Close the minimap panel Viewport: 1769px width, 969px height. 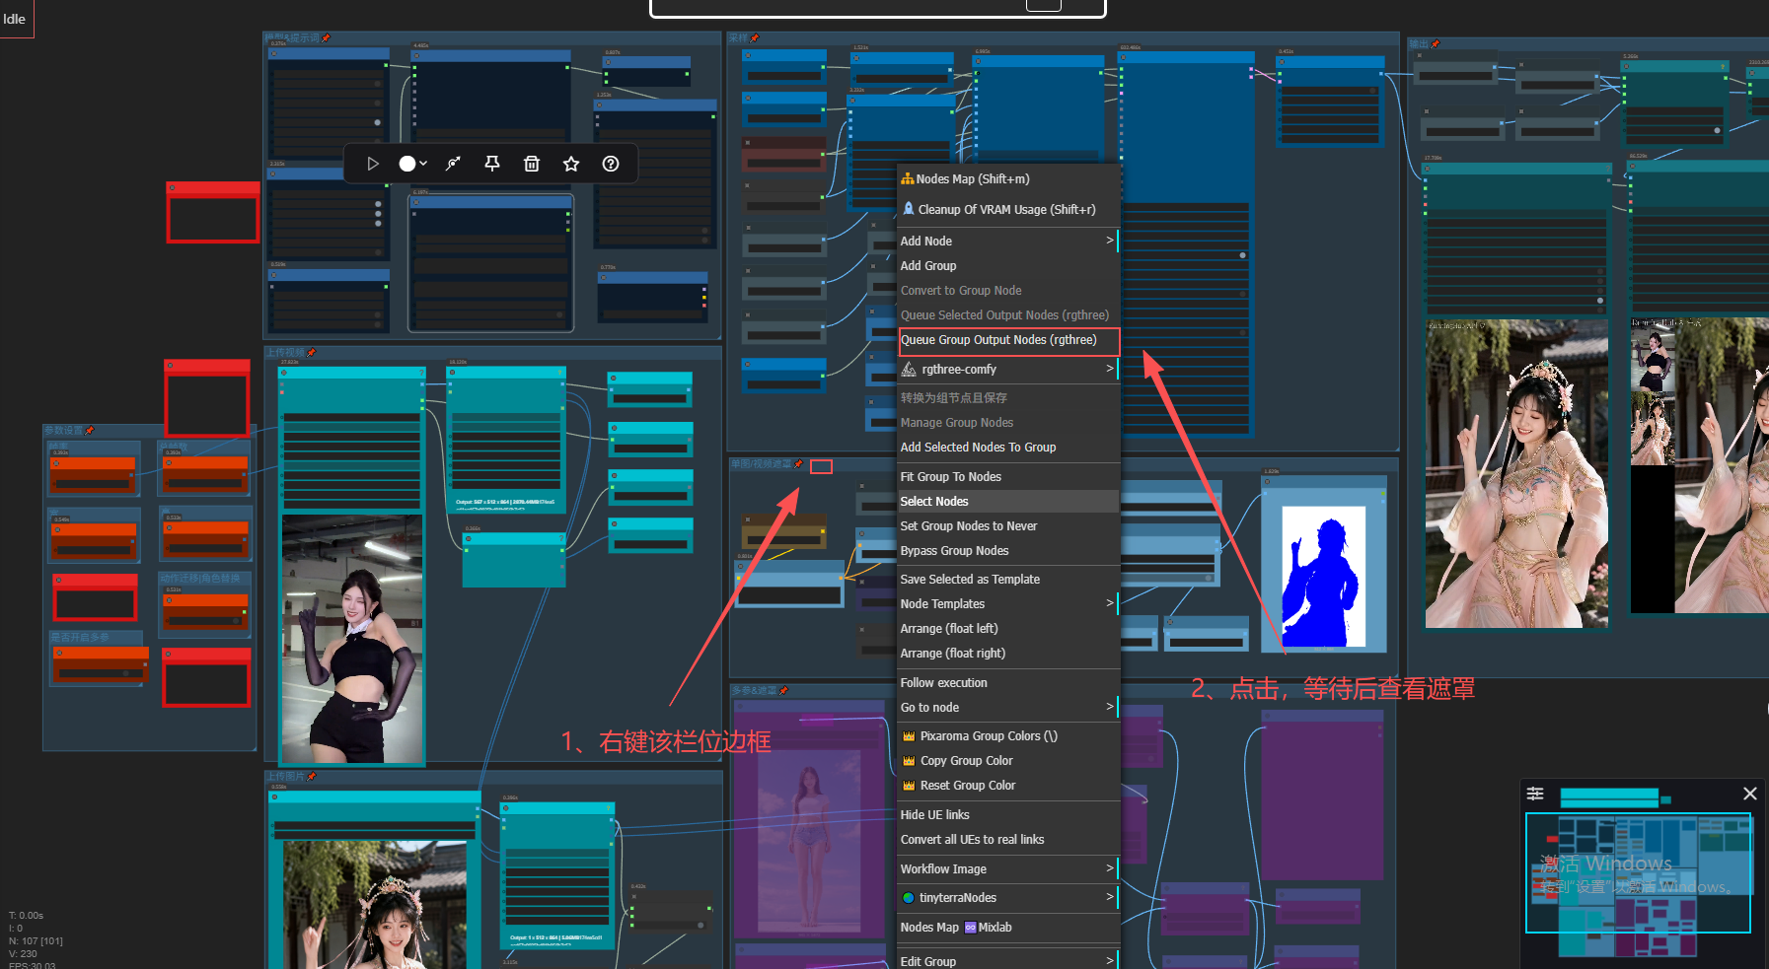[x=1750, y=794]
